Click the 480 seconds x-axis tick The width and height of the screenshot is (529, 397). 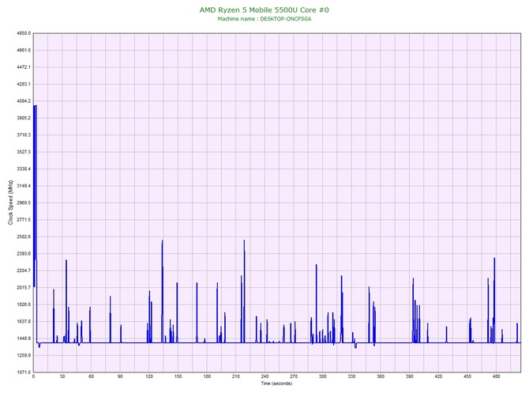(497, 376)
